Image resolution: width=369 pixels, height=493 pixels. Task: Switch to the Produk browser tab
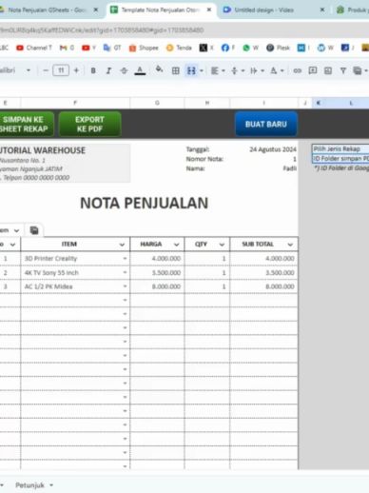[352, 10]
